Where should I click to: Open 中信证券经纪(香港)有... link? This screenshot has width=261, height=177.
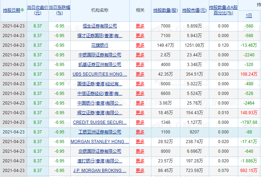point(100,93)
